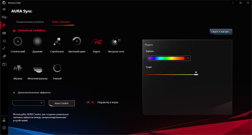Select the Статический static effect icon

[x=18, y=41]
